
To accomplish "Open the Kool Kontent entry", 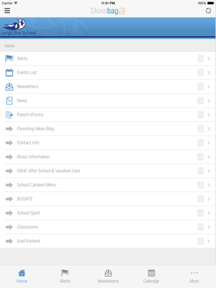I will pos(108,241).
